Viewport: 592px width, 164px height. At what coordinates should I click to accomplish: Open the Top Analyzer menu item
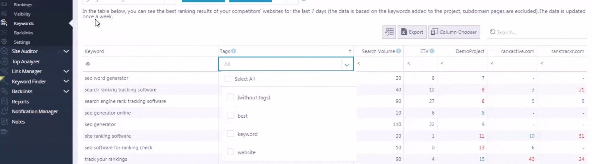click(26, 61)
